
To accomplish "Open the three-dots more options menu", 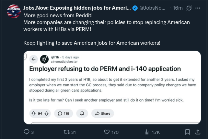I will click(197, 8).
